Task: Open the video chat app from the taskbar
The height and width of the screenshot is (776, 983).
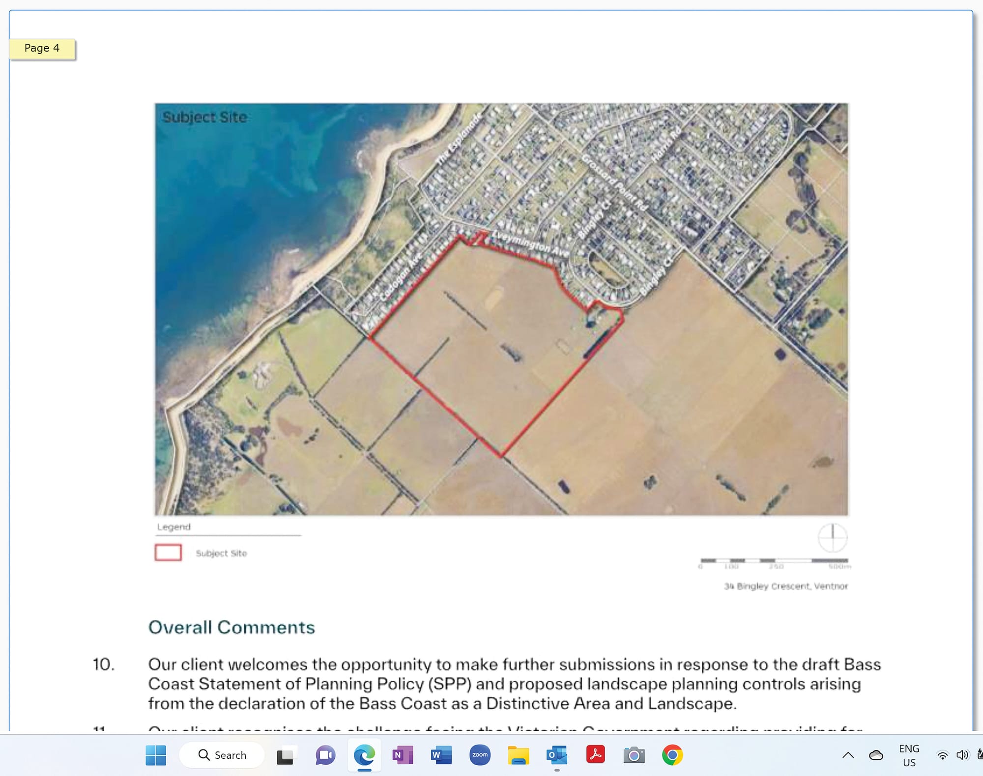Action: (x=325, y=755)
